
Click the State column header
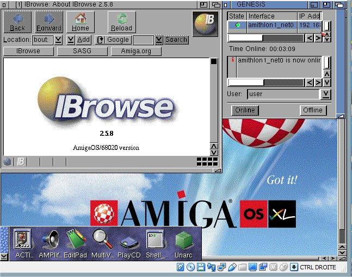237,16
